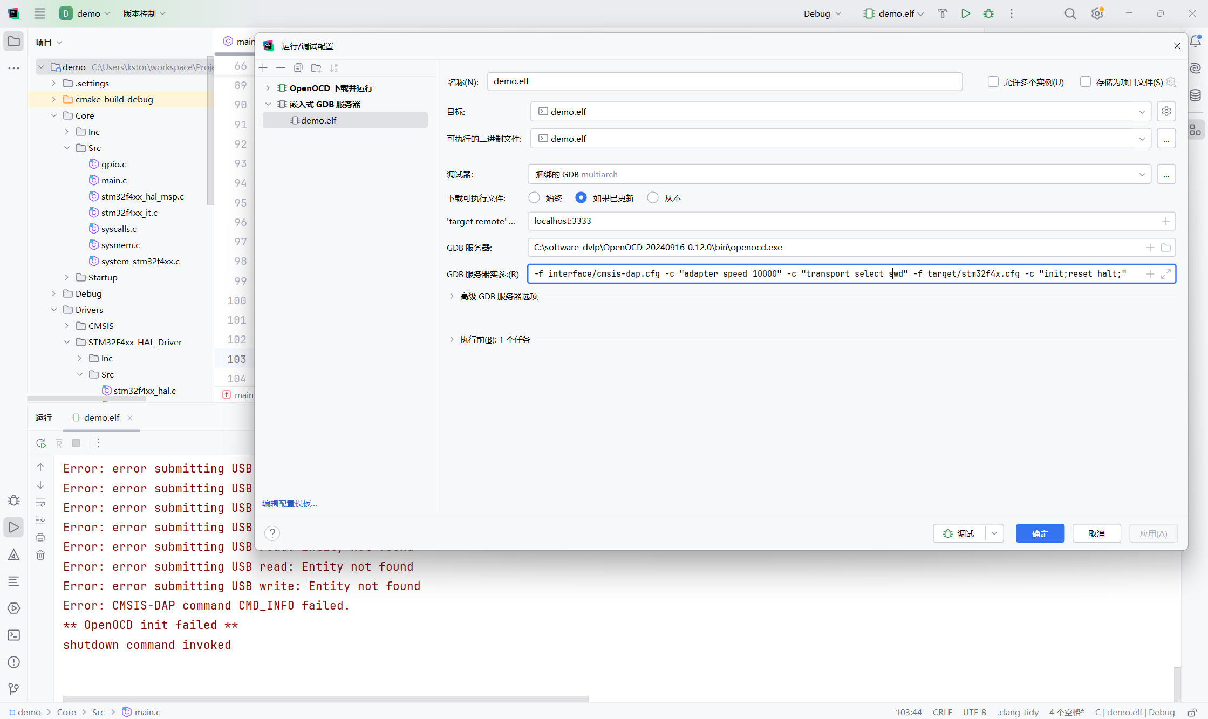
Task: Open 编辑配置模板 link
Action: (x=290, y=503)
